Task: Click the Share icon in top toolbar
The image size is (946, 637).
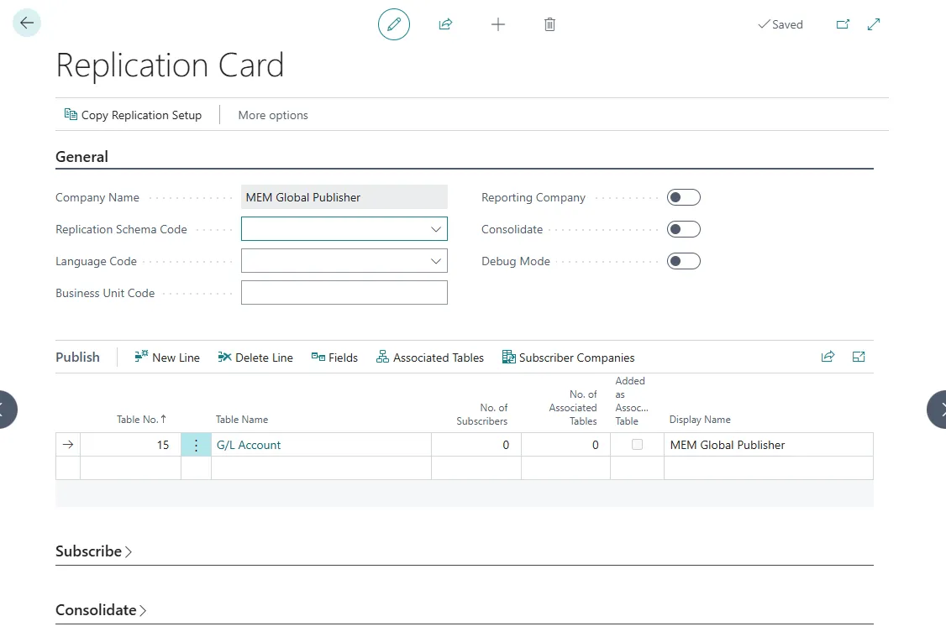Action: pos(445,24)
